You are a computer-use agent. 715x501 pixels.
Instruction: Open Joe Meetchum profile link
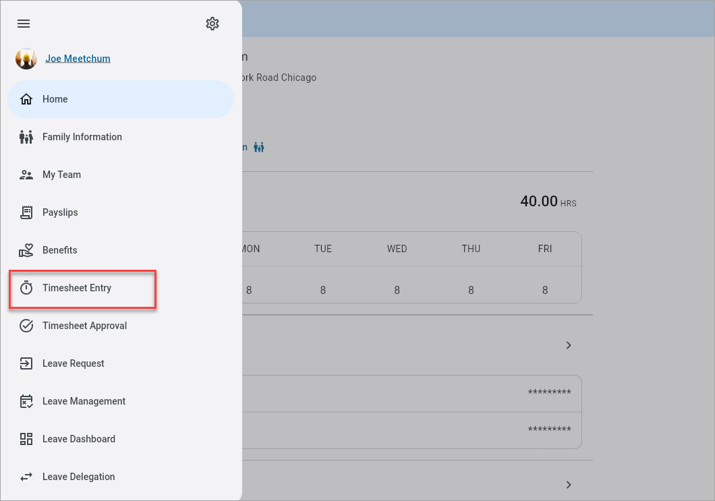pos(78,59)
